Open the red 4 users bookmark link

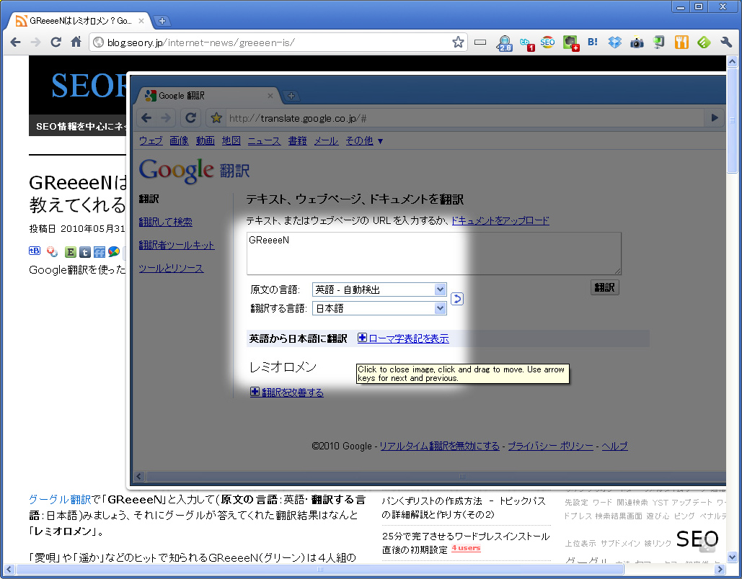tap(466, 549)
